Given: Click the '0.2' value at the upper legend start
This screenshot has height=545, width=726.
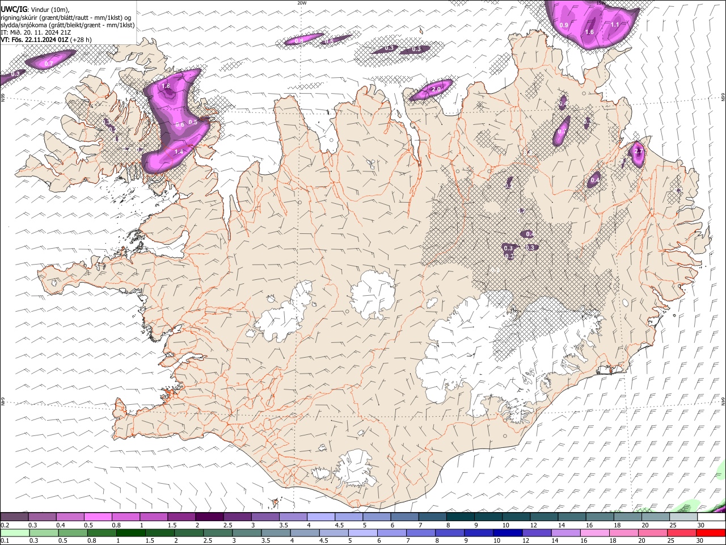Looking at the screenshot, I should coord(5,525).
